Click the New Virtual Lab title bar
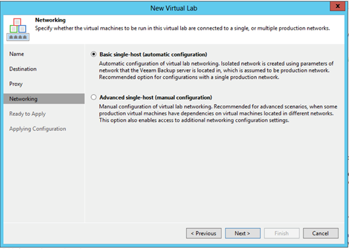 174,8
